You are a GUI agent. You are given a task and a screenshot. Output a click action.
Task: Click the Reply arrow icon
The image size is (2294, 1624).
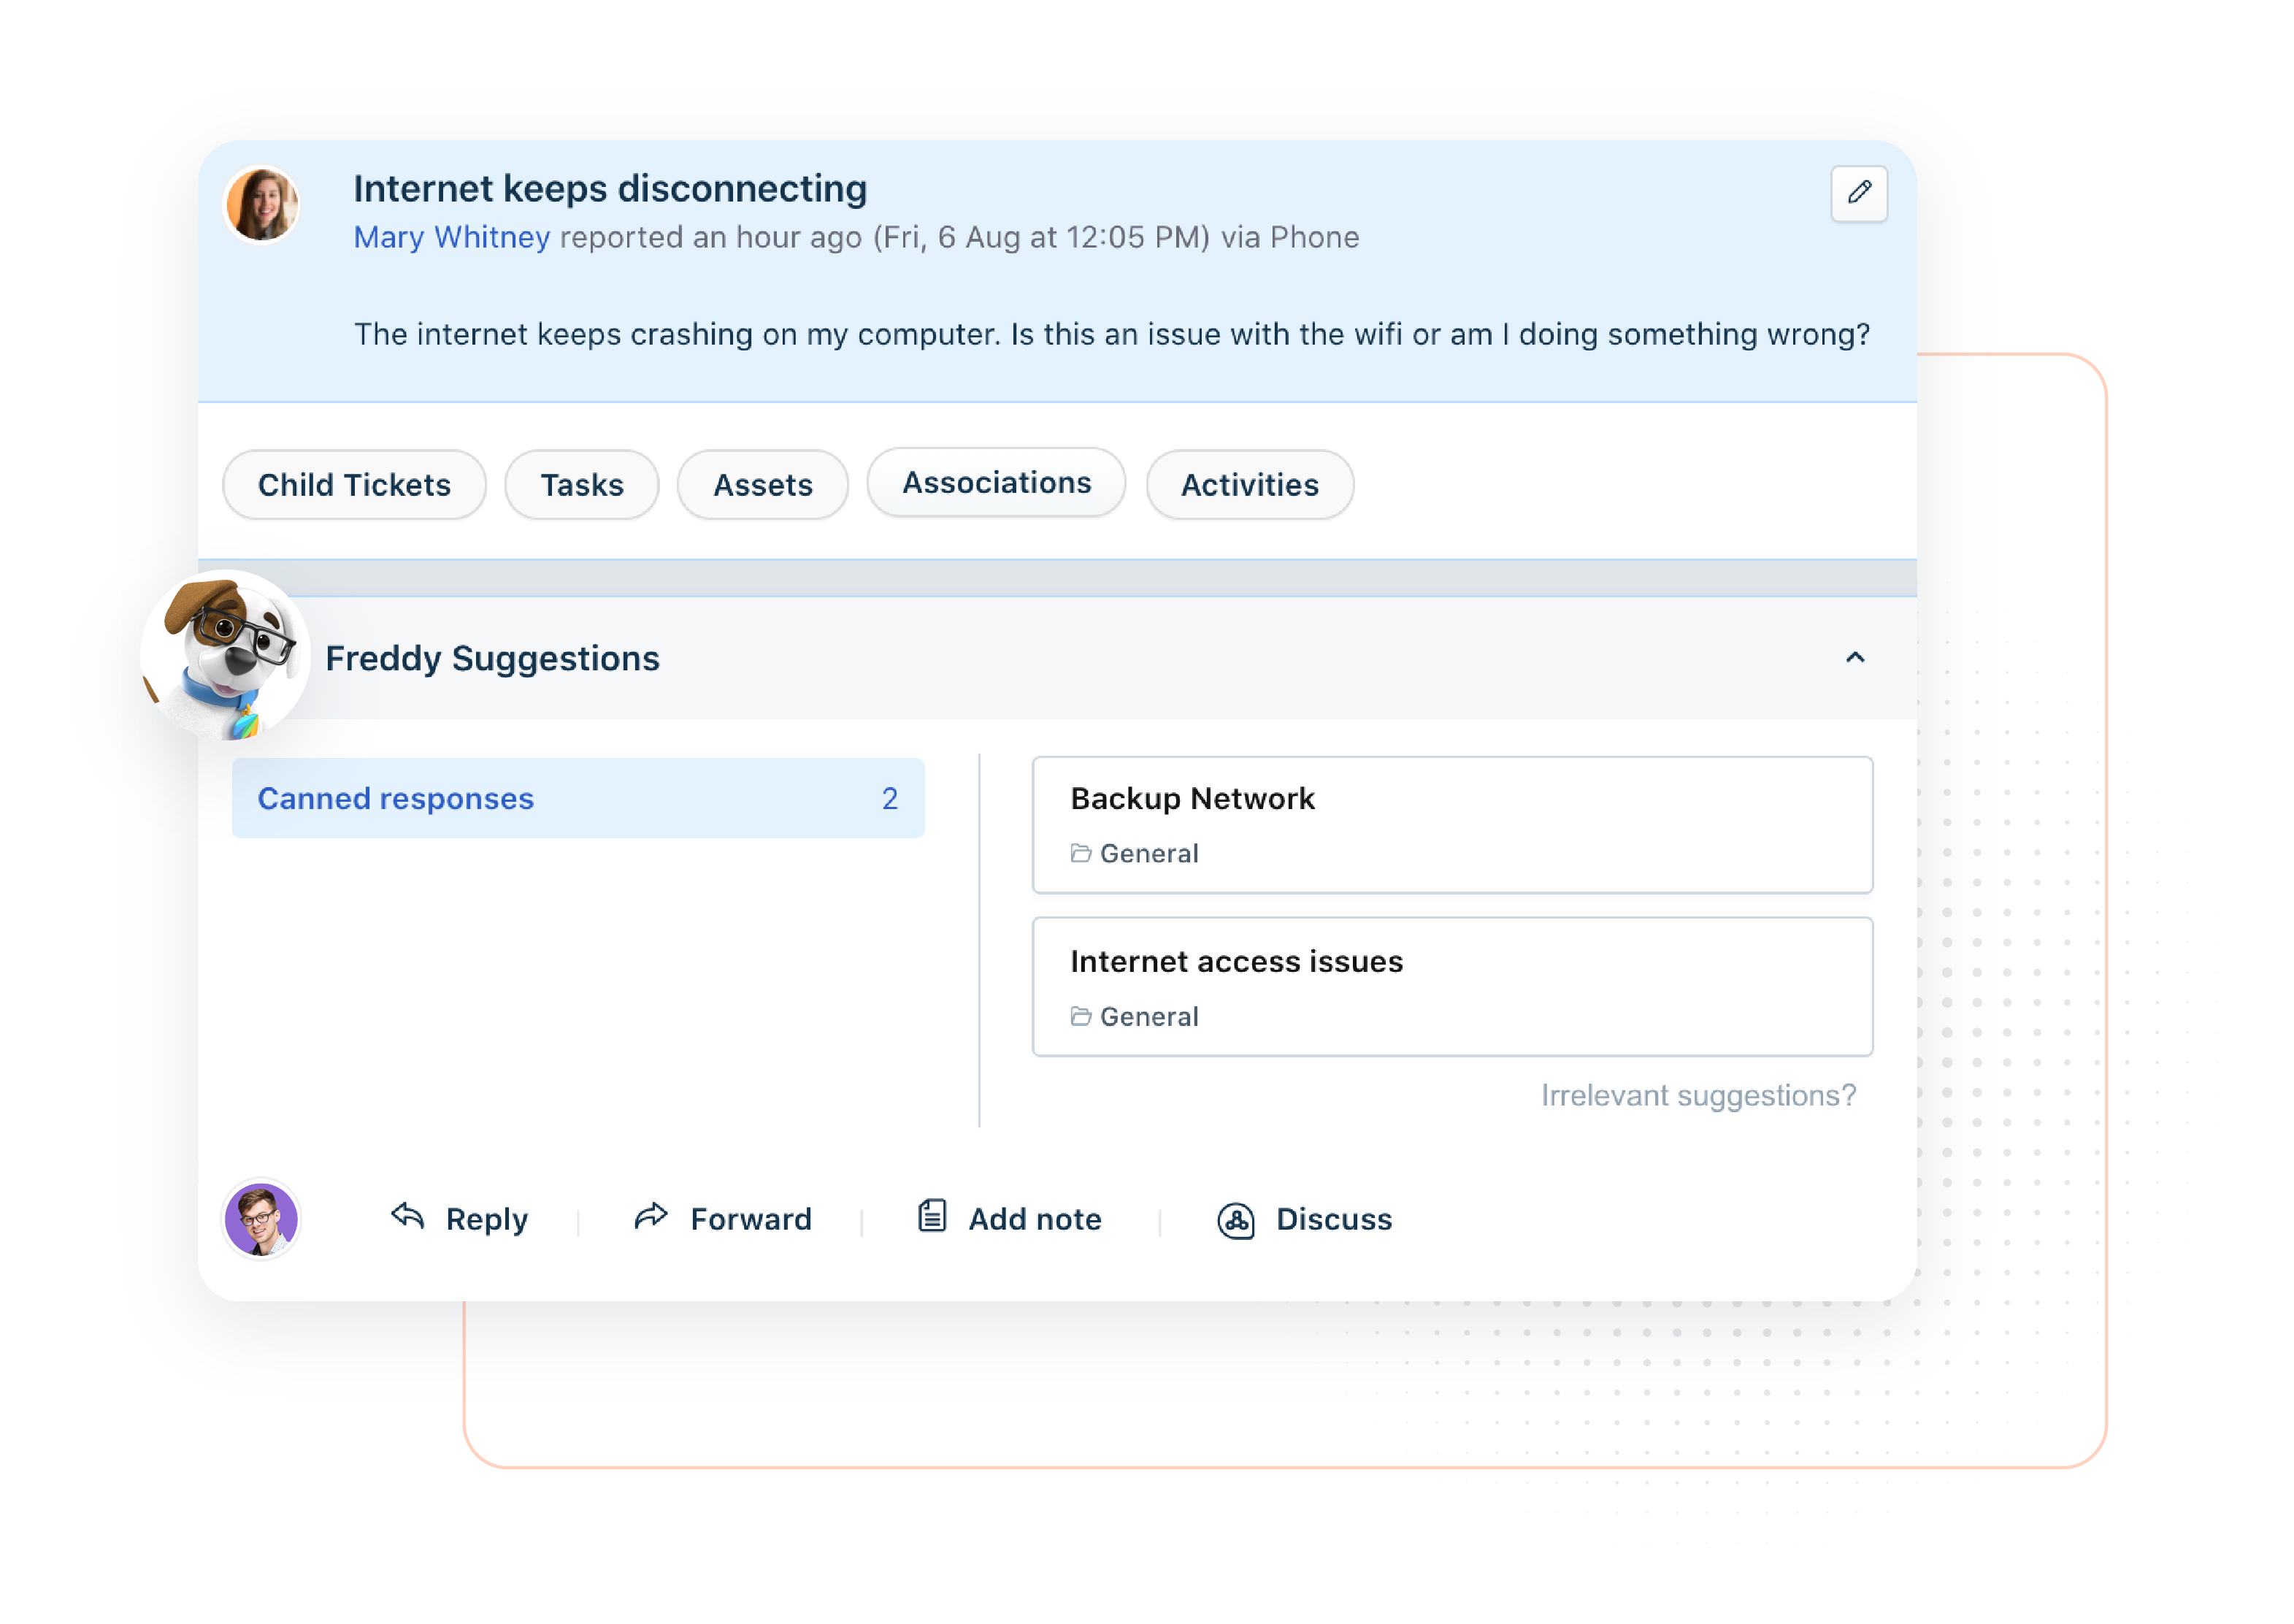point(408,1216)
